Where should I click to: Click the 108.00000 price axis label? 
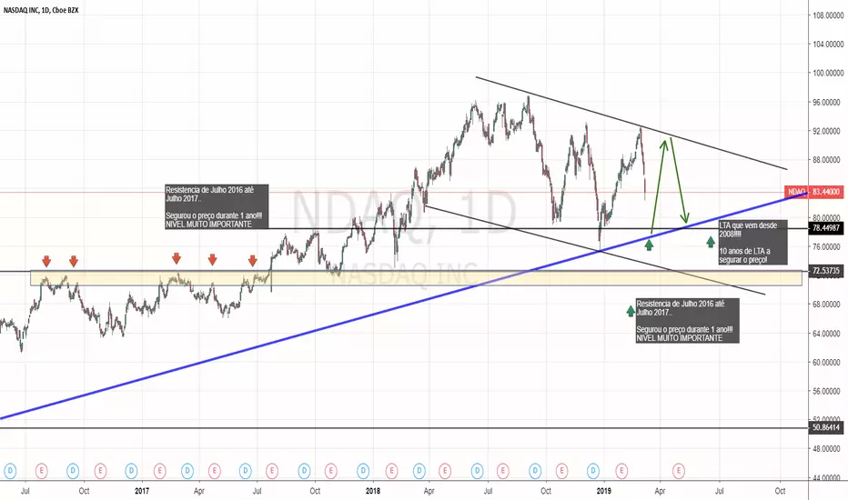click(829, 15)
